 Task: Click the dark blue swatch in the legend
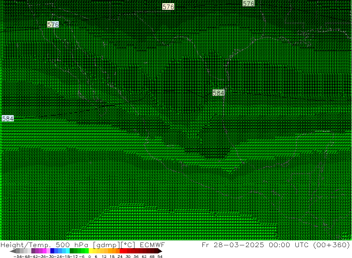click(x=52, y=251)
